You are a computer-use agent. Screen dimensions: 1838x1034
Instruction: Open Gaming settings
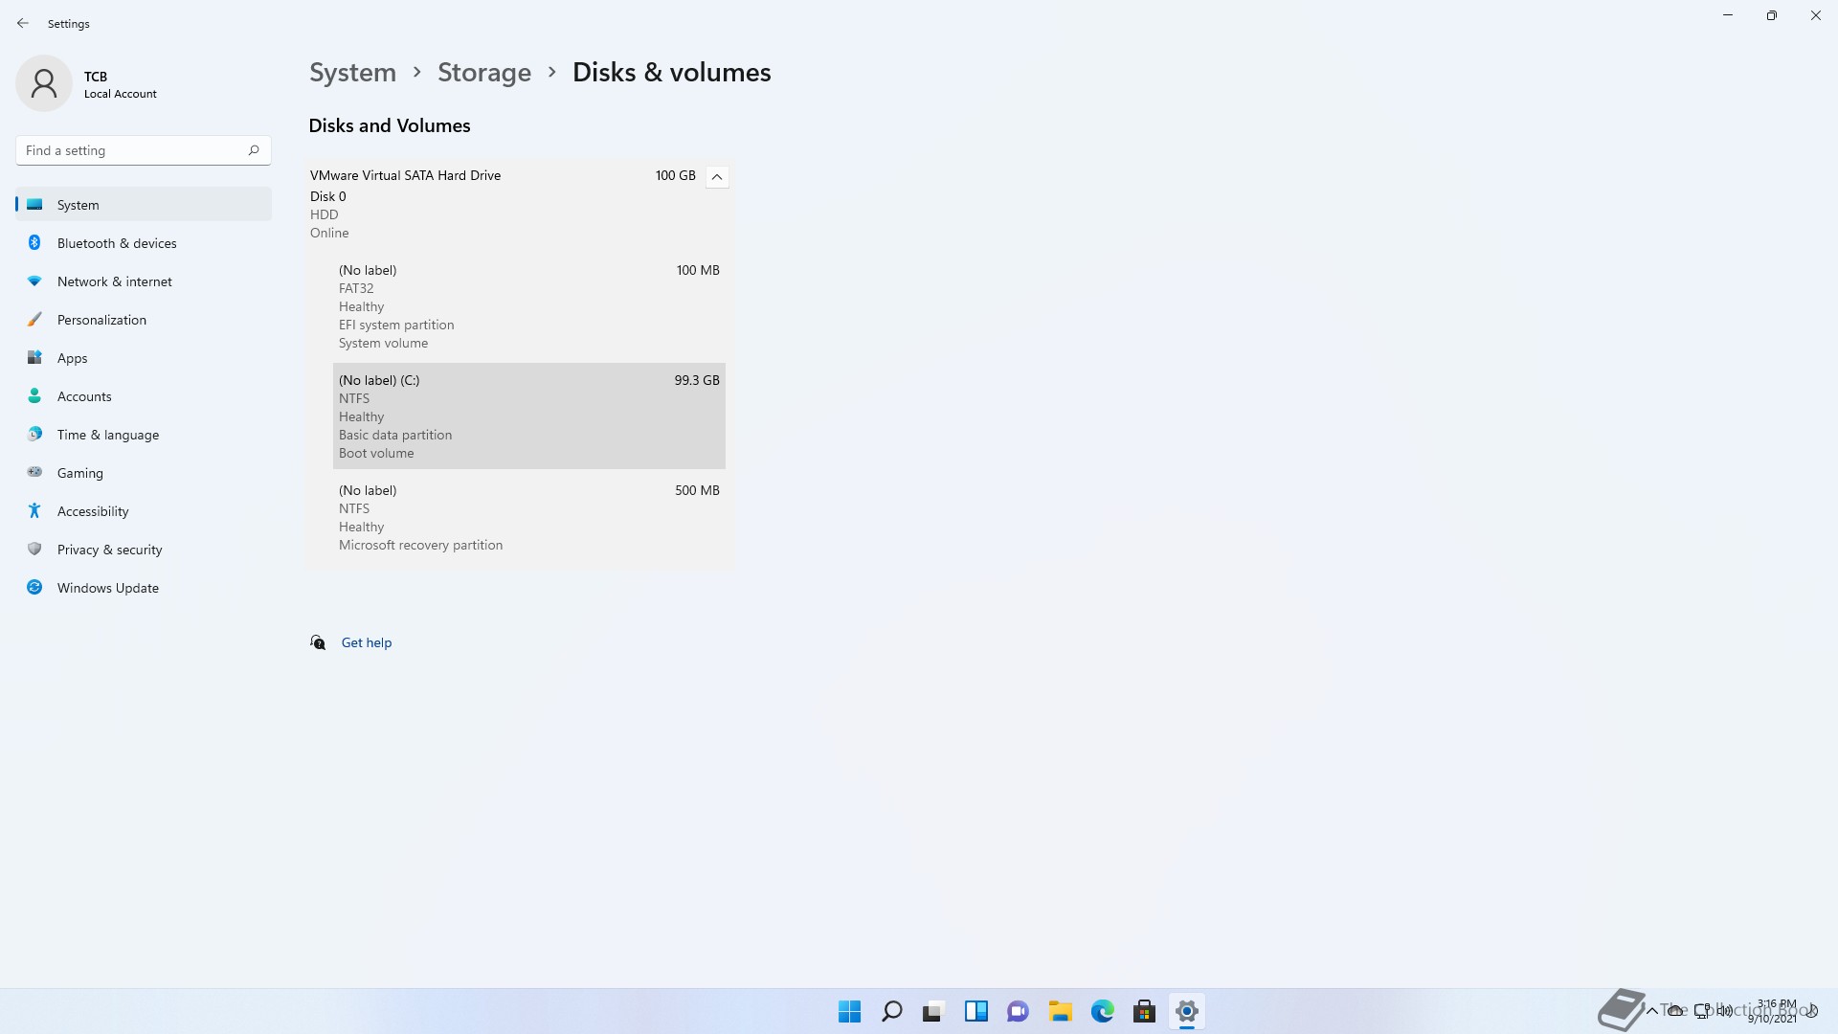pos(144,473)
